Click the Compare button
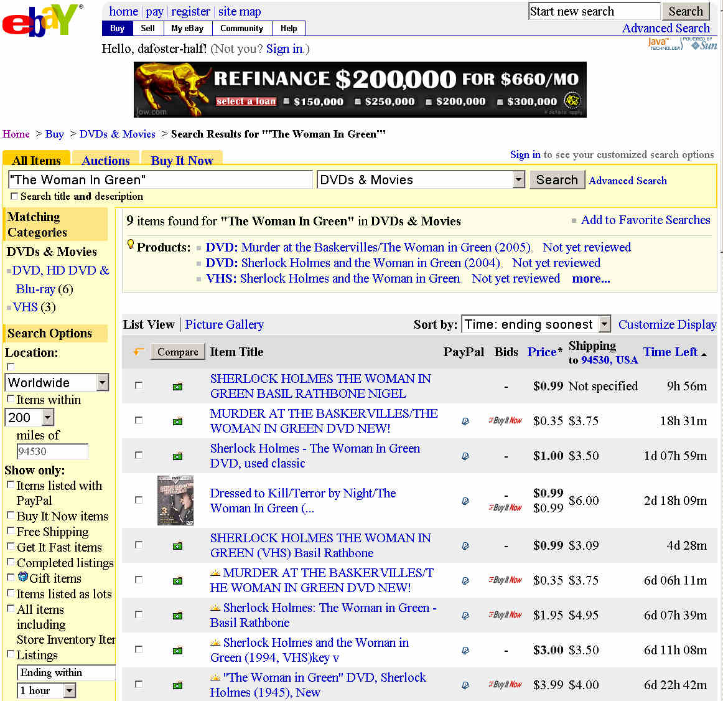 (x=177, y=352)
